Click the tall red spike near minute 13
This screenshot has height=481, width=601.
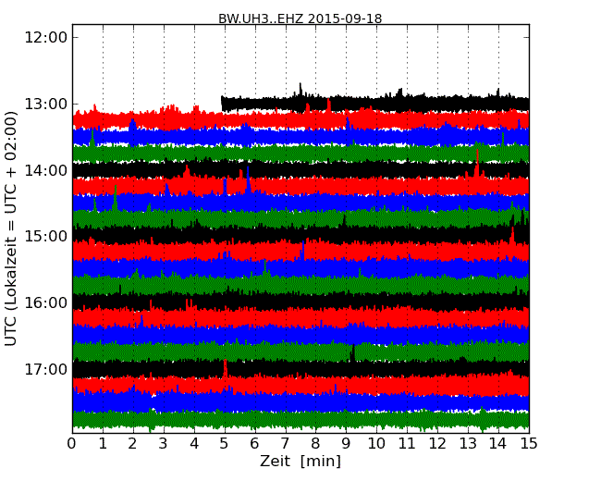[477, 163]
